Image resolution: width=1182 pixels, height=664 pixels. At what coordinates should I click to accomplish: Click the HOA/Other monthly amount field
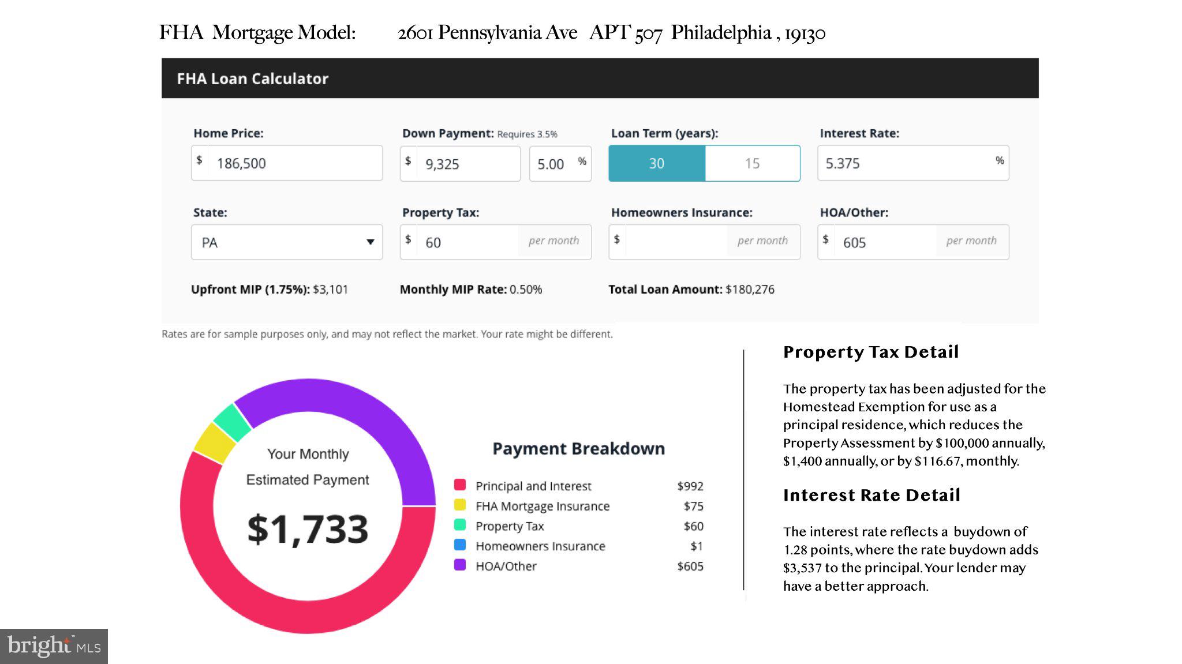point(913,242)
